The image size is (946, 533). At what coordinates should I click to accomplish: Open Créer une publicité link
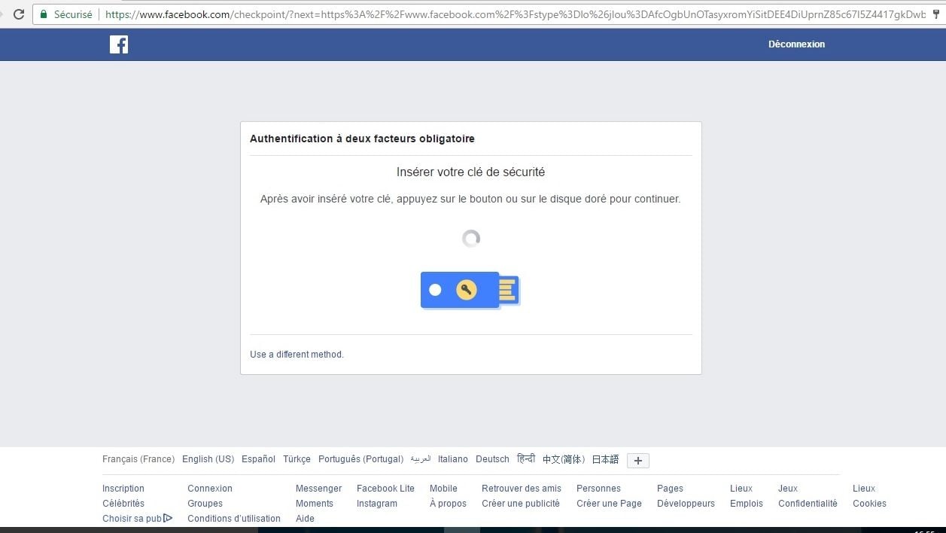coord(521,504)
